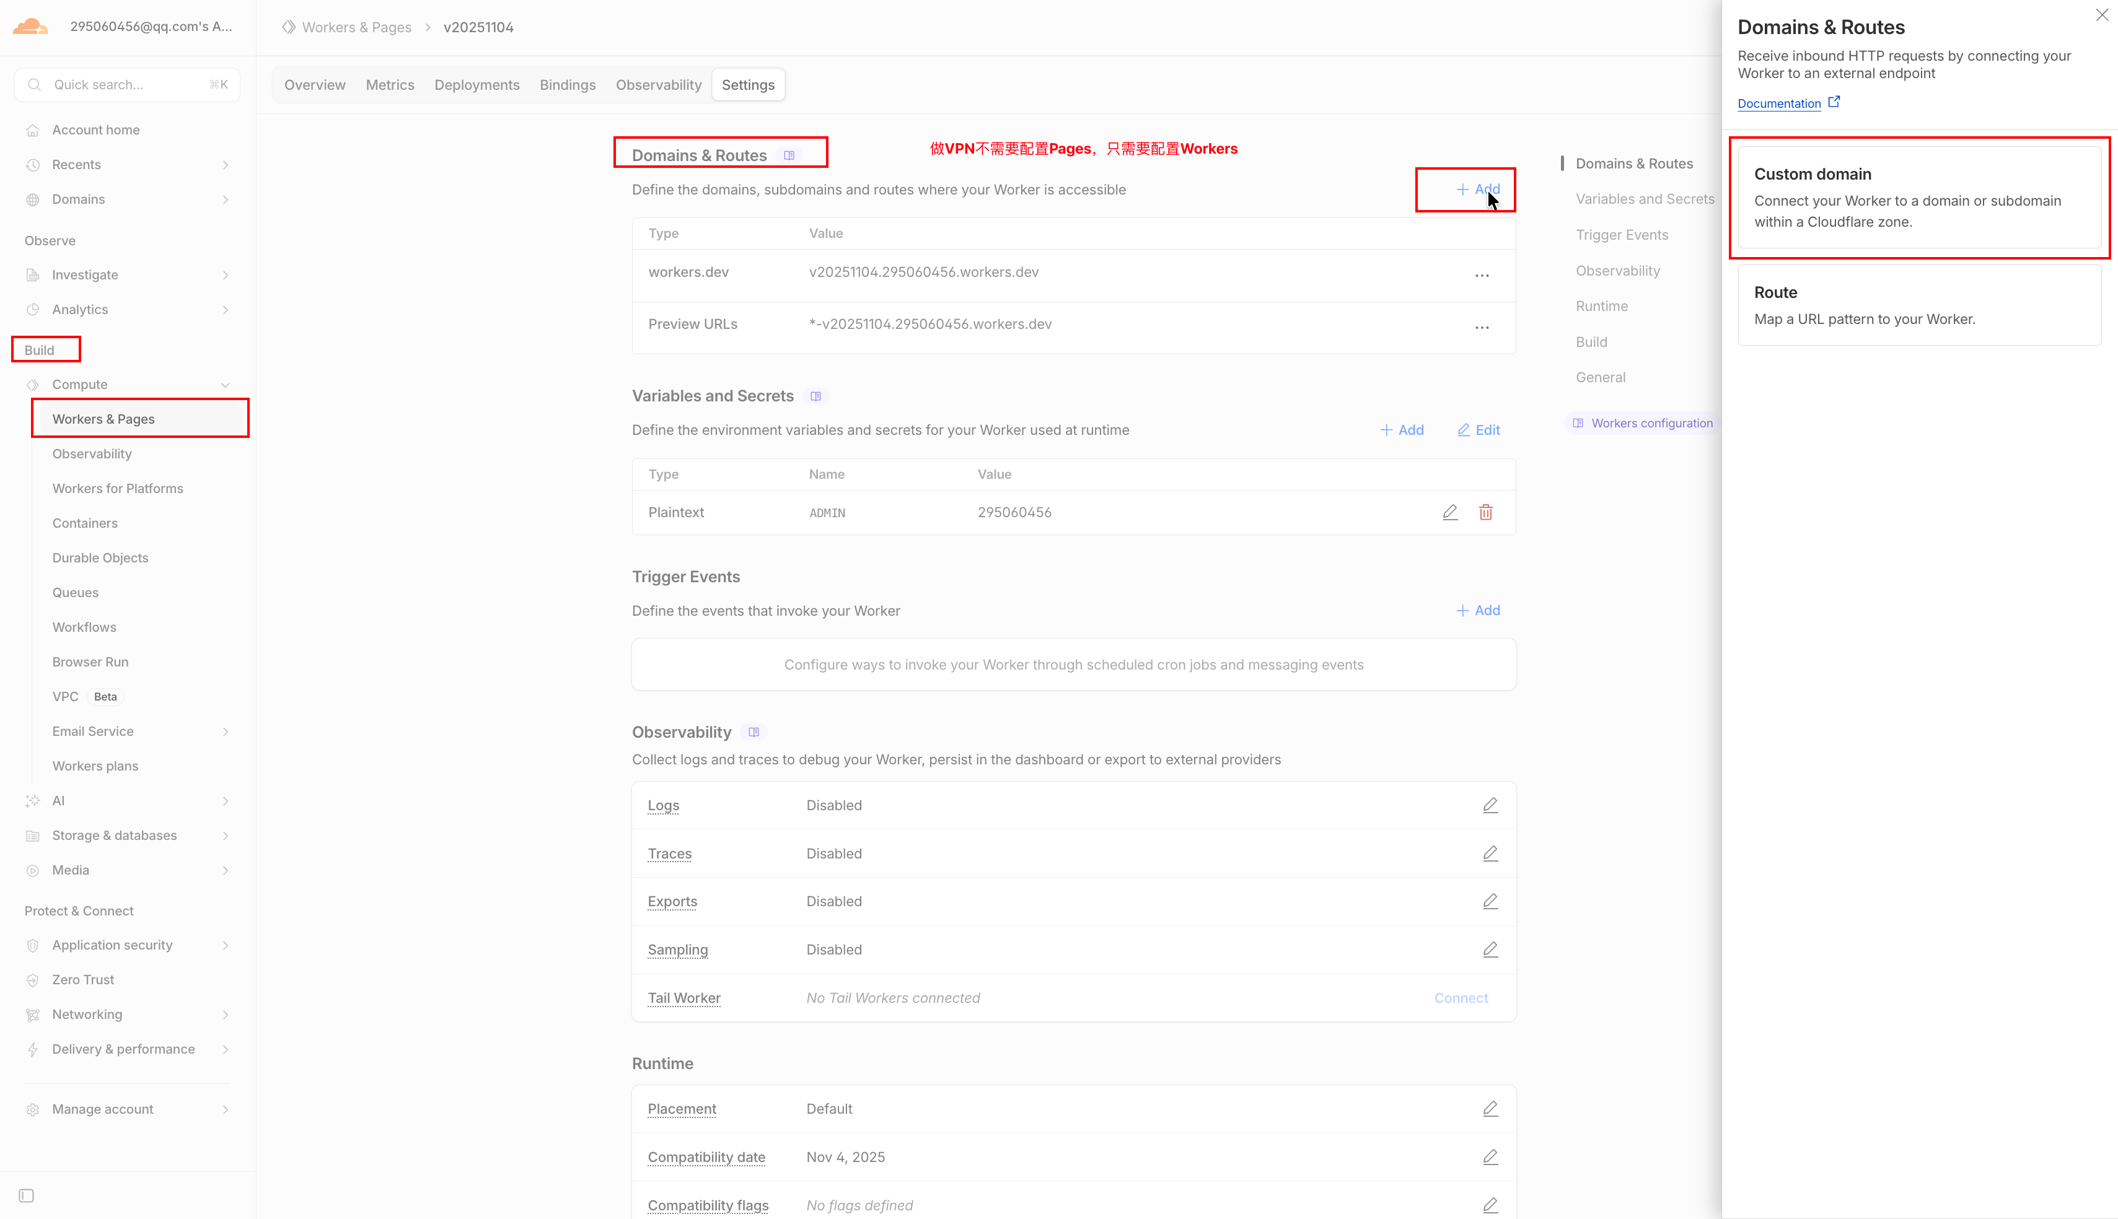Open the Domains & Routes docs book icon

[789, 155]
